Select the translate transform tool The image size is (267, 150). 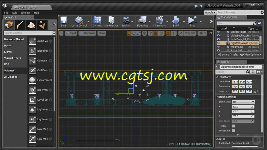tap(129, 33)
